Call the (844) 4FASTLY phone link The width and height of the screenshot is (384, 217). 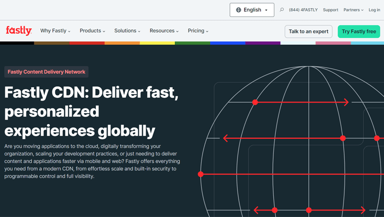click(303, 10)
